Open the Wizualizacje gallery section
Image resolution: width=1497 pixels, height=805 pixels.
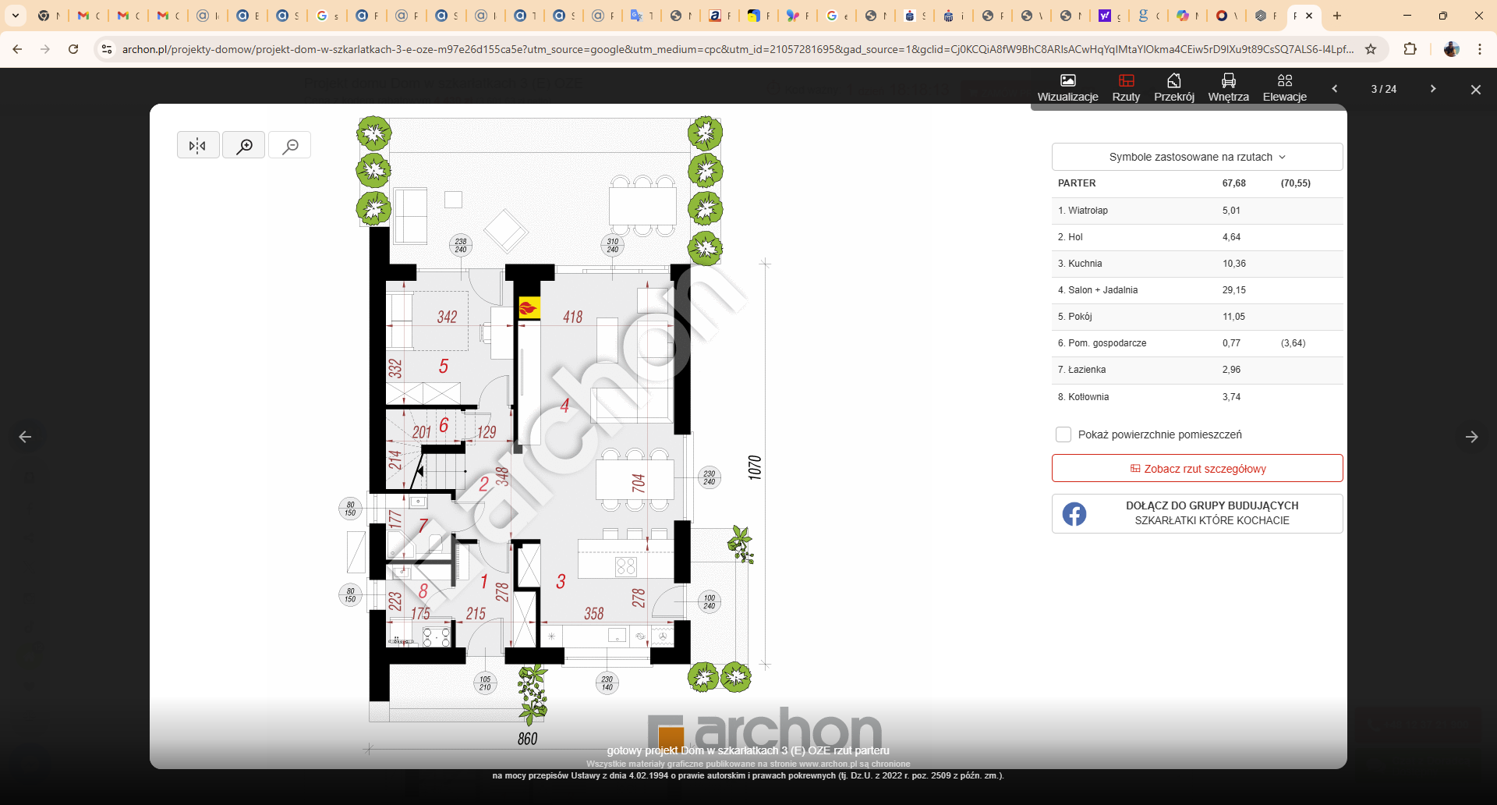click(x=1067, y=87)
